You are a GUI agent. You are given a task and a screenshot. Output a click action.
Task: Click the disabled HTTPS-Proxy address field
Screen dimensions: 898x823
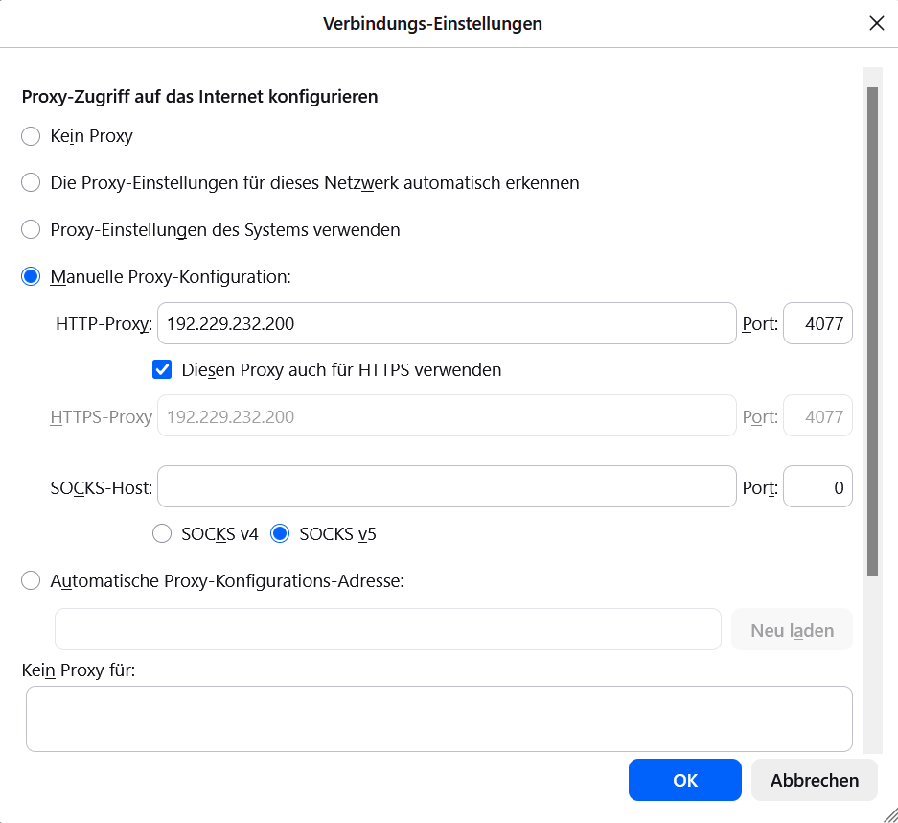click(446, 417)
